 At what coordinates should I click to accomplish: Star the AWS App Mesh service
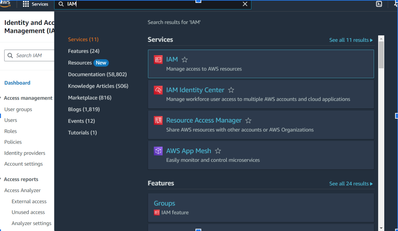click(218, 151)
